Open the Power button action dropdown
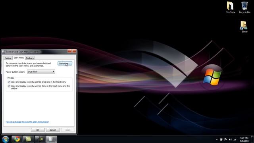Viewport: 254px width, 143px height. click(x=41, y=71)
